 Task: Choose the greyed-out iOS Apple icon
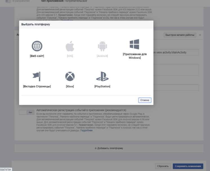tap(70, 46)
